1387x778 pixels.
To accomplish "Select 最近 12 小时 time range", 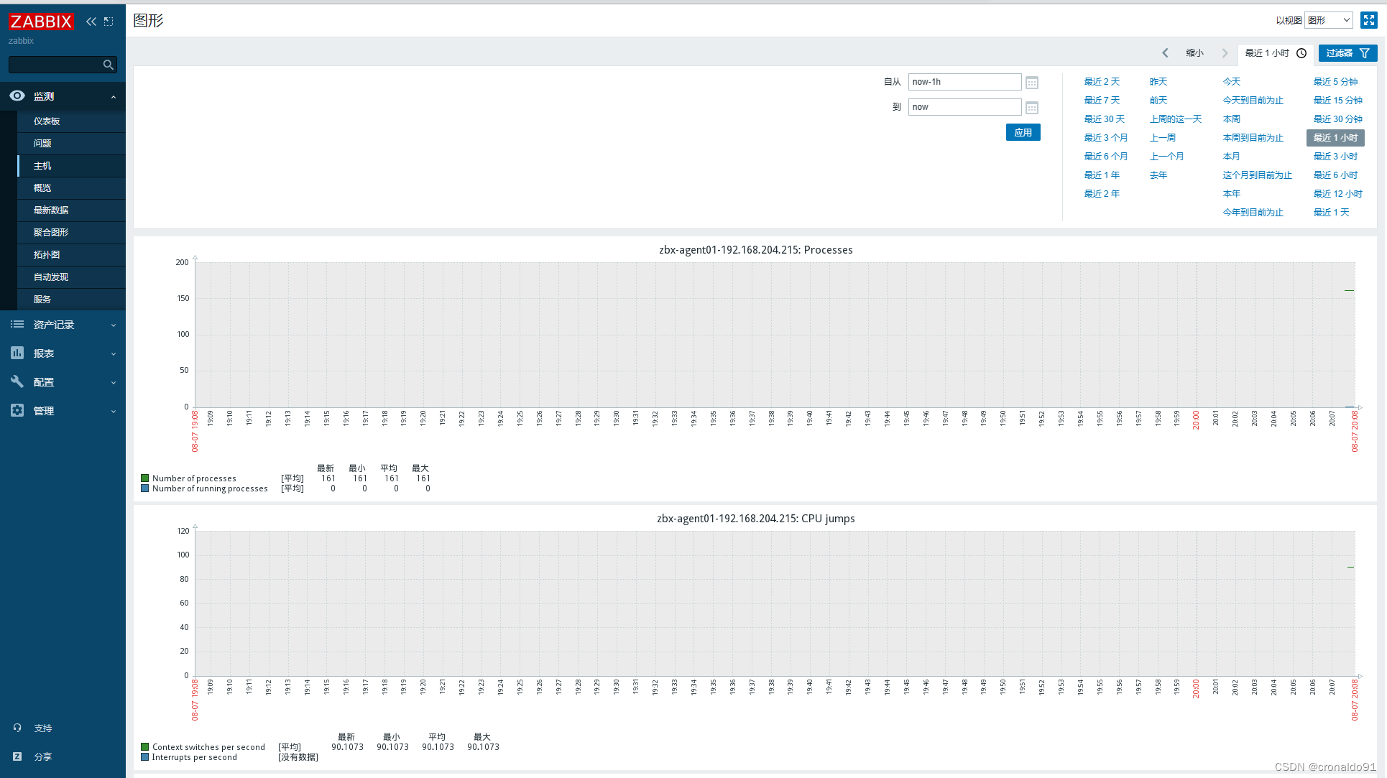I will pyautogui.click(x=1338, y=194).
